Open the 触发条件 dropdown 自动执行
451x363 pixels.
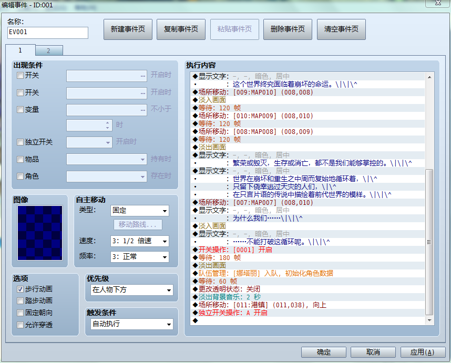[x=132, y=324]
